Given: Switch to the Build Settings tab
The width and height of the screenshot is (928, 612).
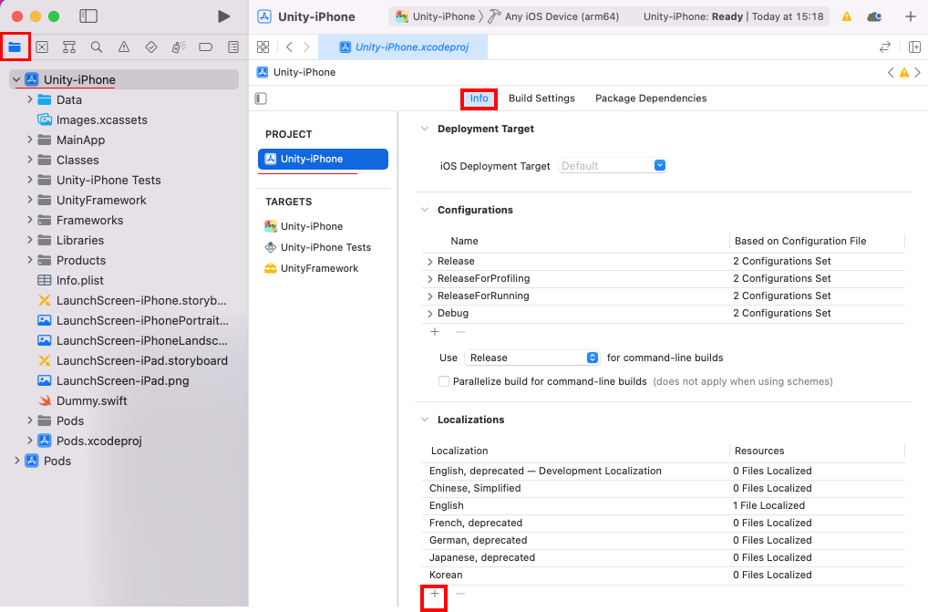Looking at the screenshot, I should tap(541, 99).
